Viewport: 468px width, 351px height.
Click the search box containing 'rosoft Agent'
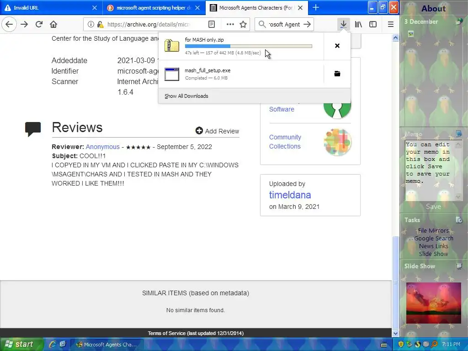[284, 25]
